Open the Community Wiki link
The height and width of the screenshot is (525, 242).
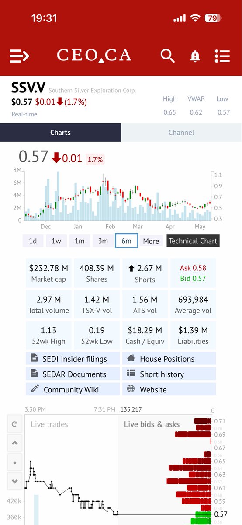[73, 389]
